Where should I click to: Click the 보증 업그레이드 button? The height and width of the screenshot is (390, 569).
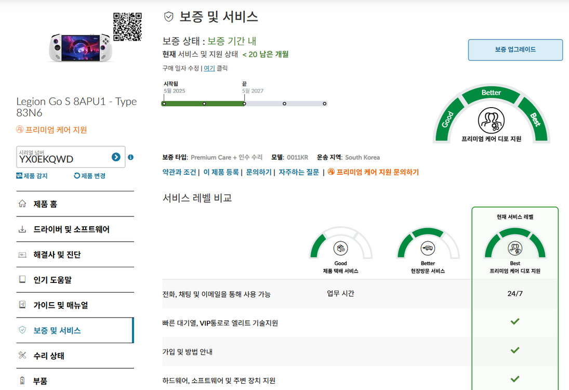click(515, 50)
